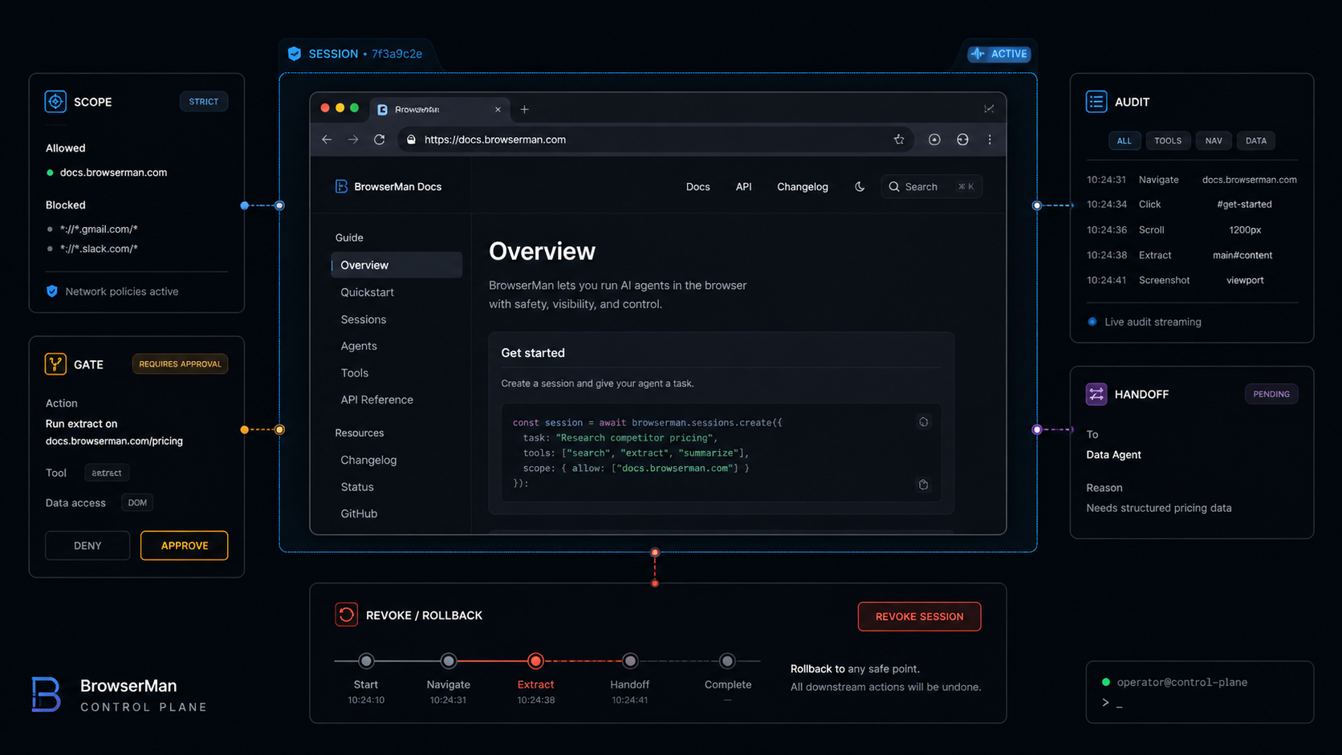Image resolution: width=1342 pixels, height=755 pixels.
Task: Open Quickstart in the docs sidebar
Action: pos(367,292)
